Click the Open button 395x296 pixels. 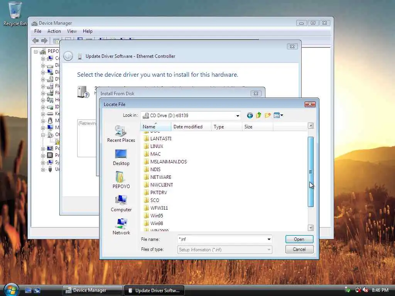[299, 239]
